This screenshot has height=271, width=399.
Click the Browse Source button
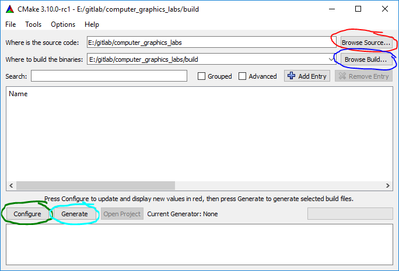(366, 43)
